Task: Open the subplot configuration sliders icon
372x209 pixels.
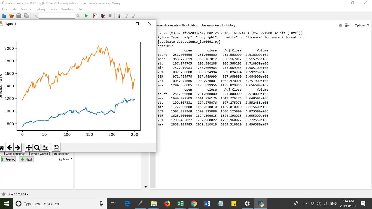Action: point(45,147)
